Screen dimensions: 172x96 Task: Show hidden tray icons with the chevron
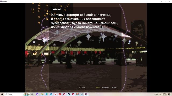[155, 94]
